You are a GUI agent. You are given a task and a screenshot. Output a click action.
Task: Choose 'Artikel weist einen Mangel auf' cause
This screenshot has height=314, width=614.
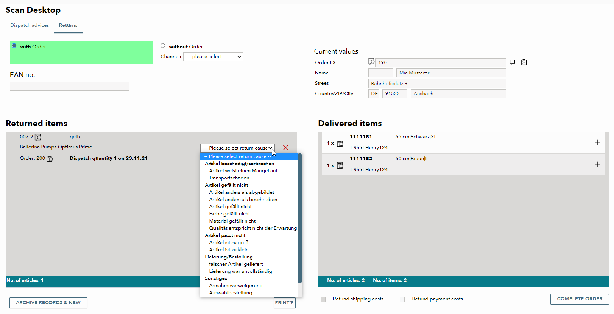[243, 171]
